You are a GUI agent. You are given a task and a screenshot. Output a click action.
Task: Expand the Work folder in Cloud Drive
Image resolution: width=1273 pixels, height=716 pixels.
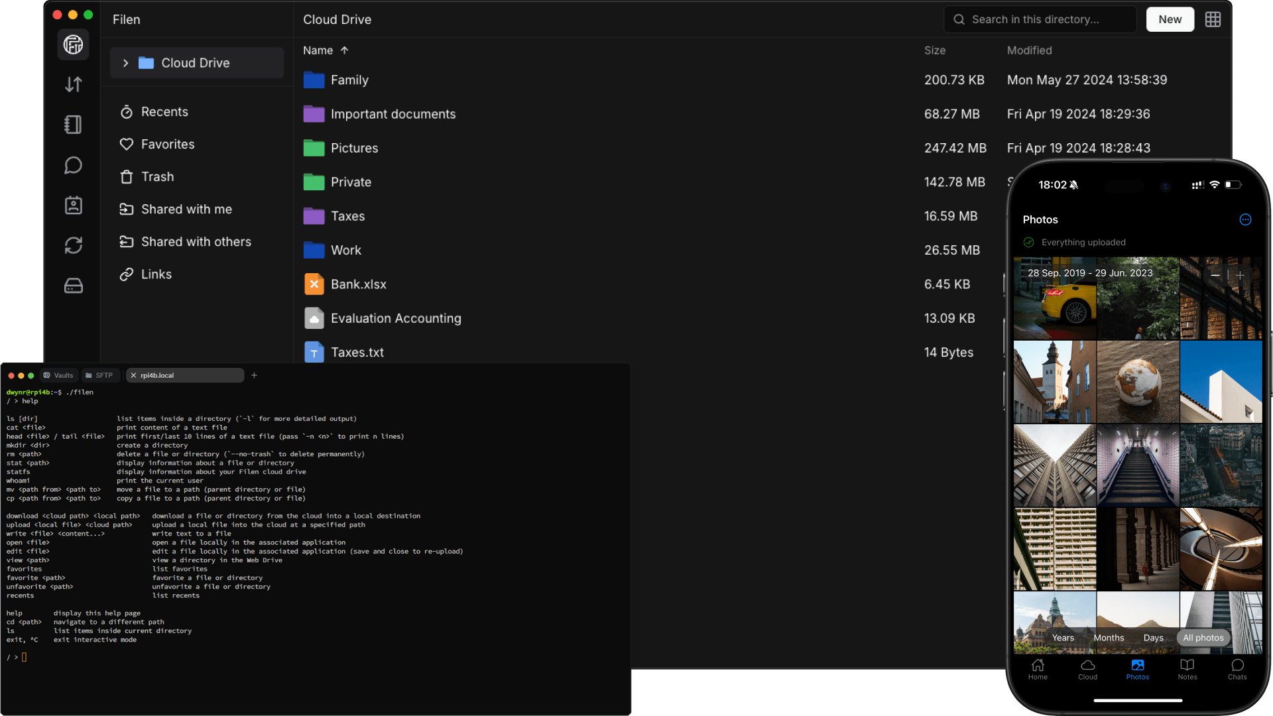coord(346,250)
